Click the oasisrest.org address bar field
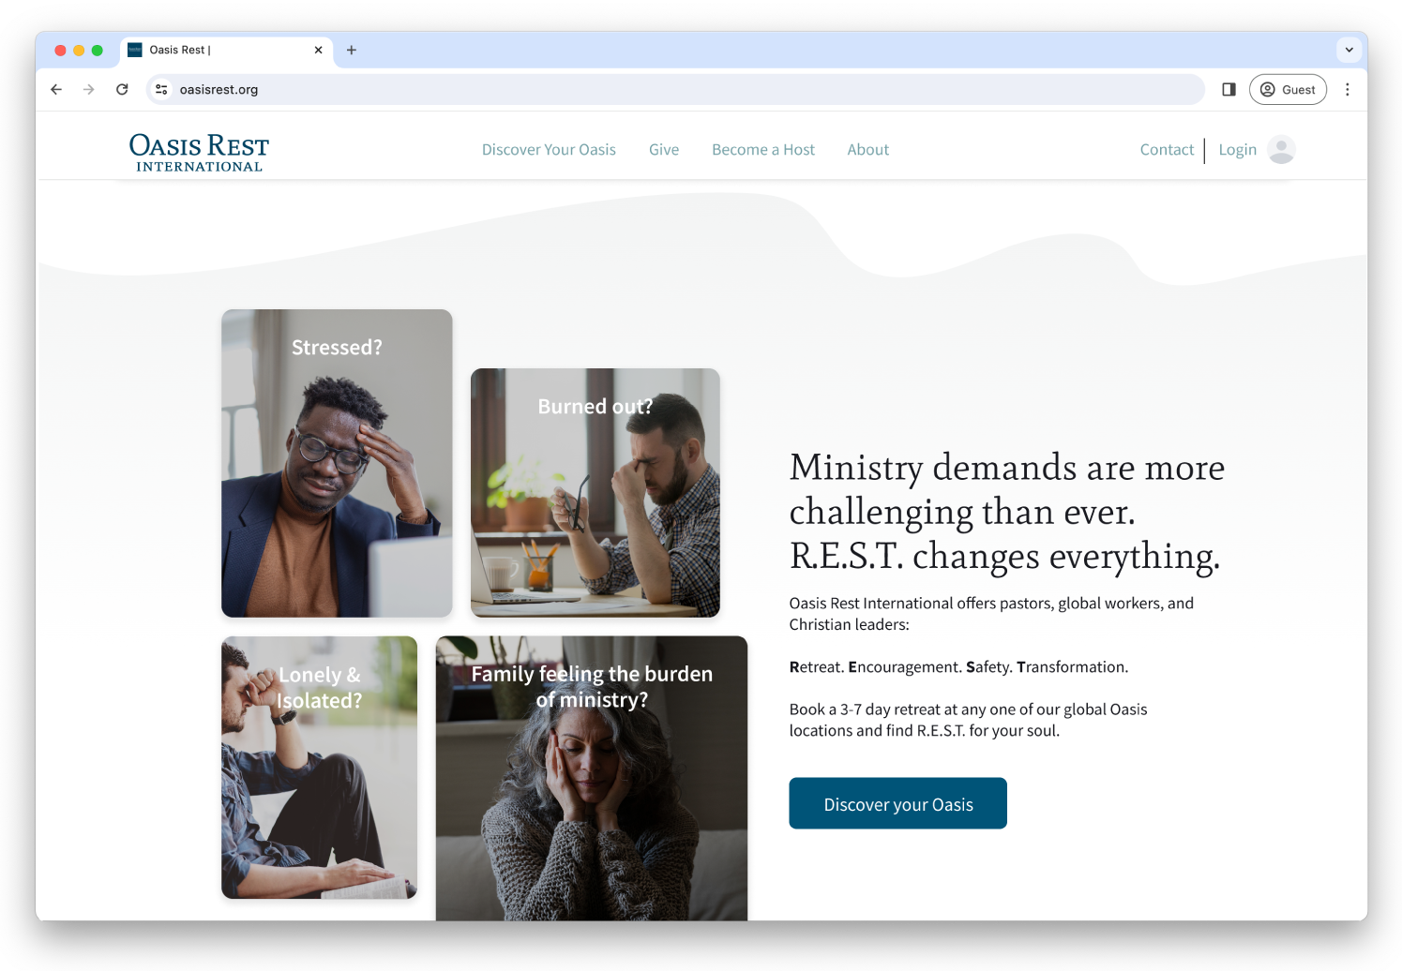Screen dimensions: 1402x971 click(x=675, y=90)
